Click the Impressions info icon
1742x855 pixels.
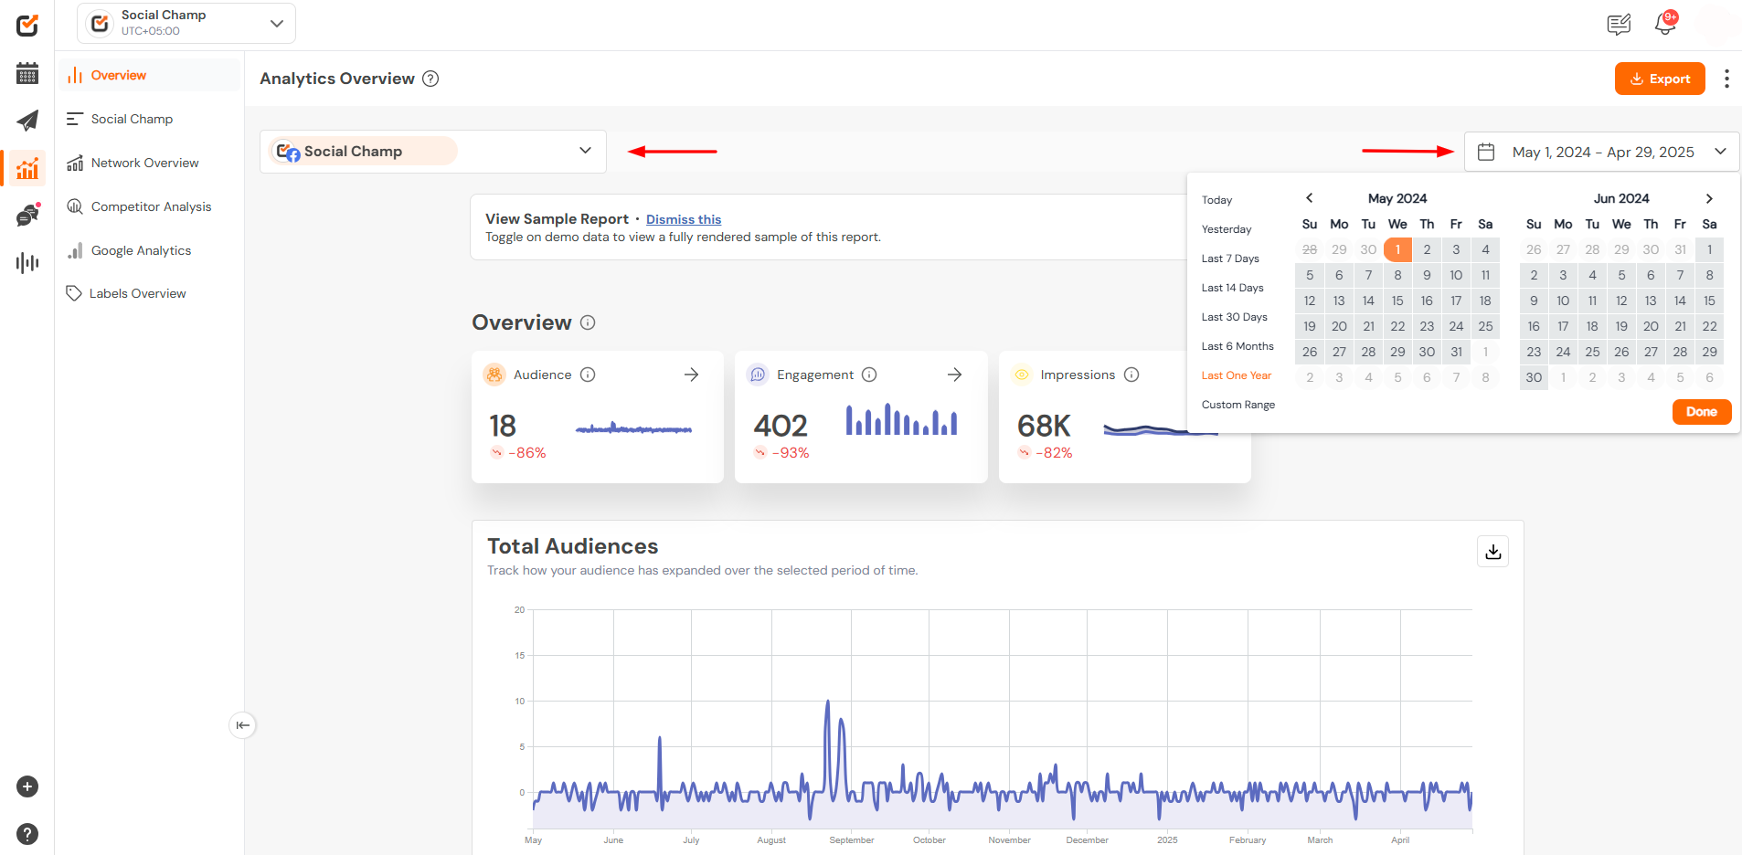point(1131,375)
